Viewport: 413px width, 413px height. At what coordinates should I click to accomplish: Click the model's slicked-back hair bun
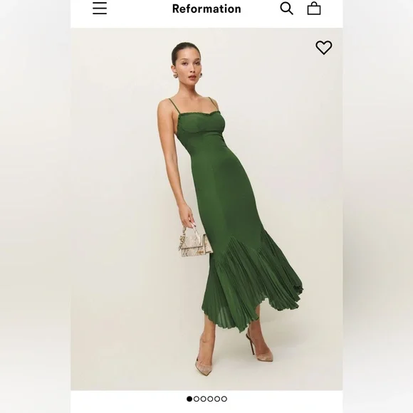(x=180, y=50)
